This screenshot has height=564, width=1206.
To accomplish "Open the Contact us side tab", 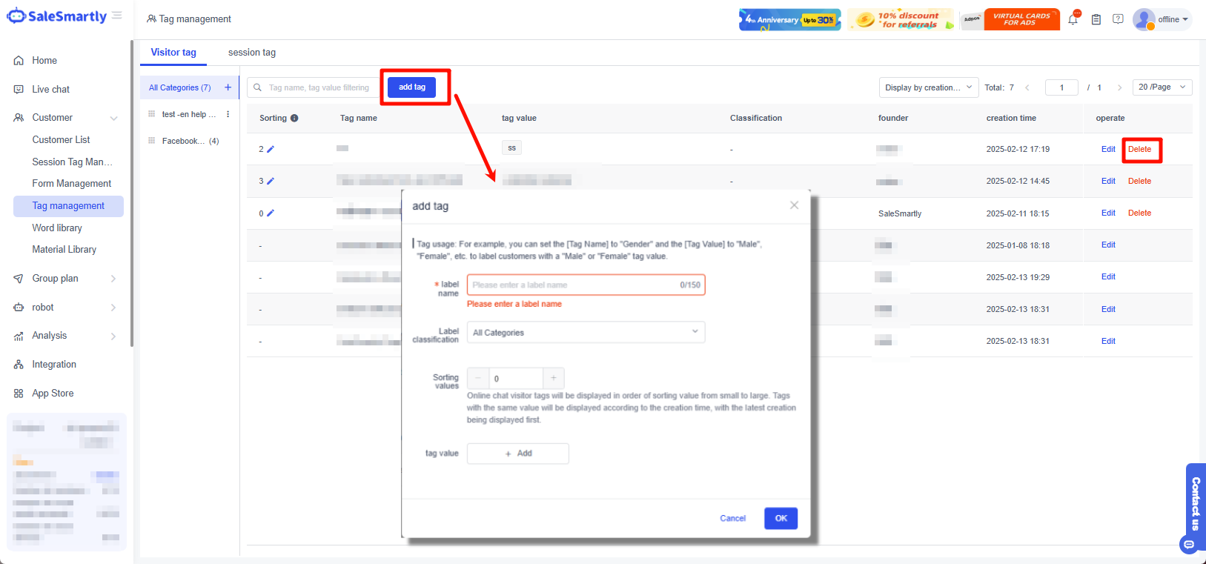I will coord(1196,504).
